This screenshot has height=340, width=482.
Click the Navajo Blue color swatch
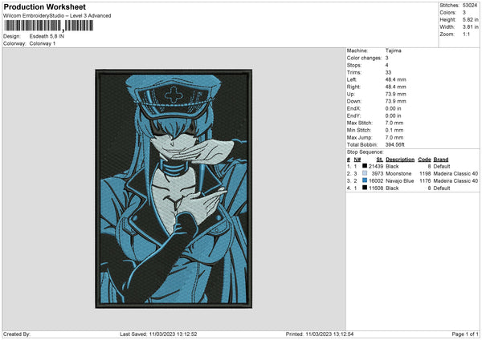click(x=365, y=180)
